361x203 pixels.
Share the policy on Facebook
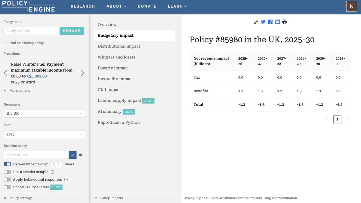click(270, 22)
